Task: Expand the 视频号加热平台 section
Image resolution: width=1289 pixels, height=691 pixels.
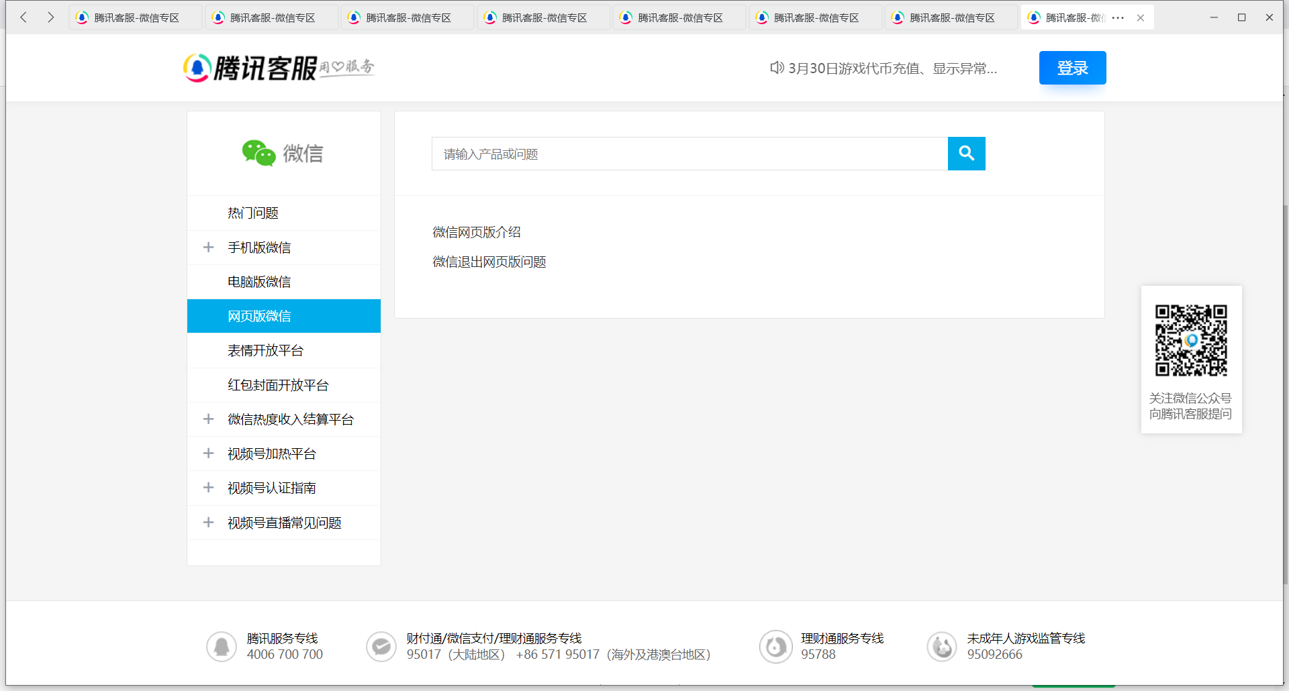Action: [x=209, y=454]
